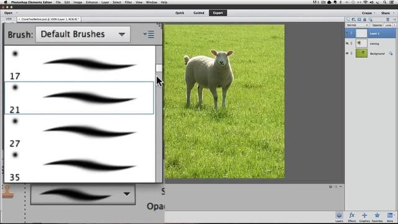Viewport: 398px width, 224px height.
Task: Open the Help menu
Action: 164,2
